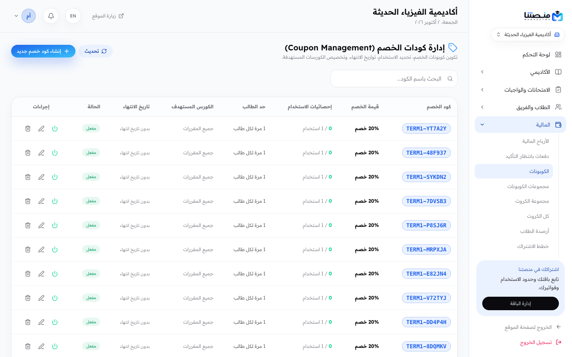Image resolution: width=572 pixels, height=357 pixels.
Task: Toggle power state of coupon TERM1-MRPXJA
Action: (55, 250)
